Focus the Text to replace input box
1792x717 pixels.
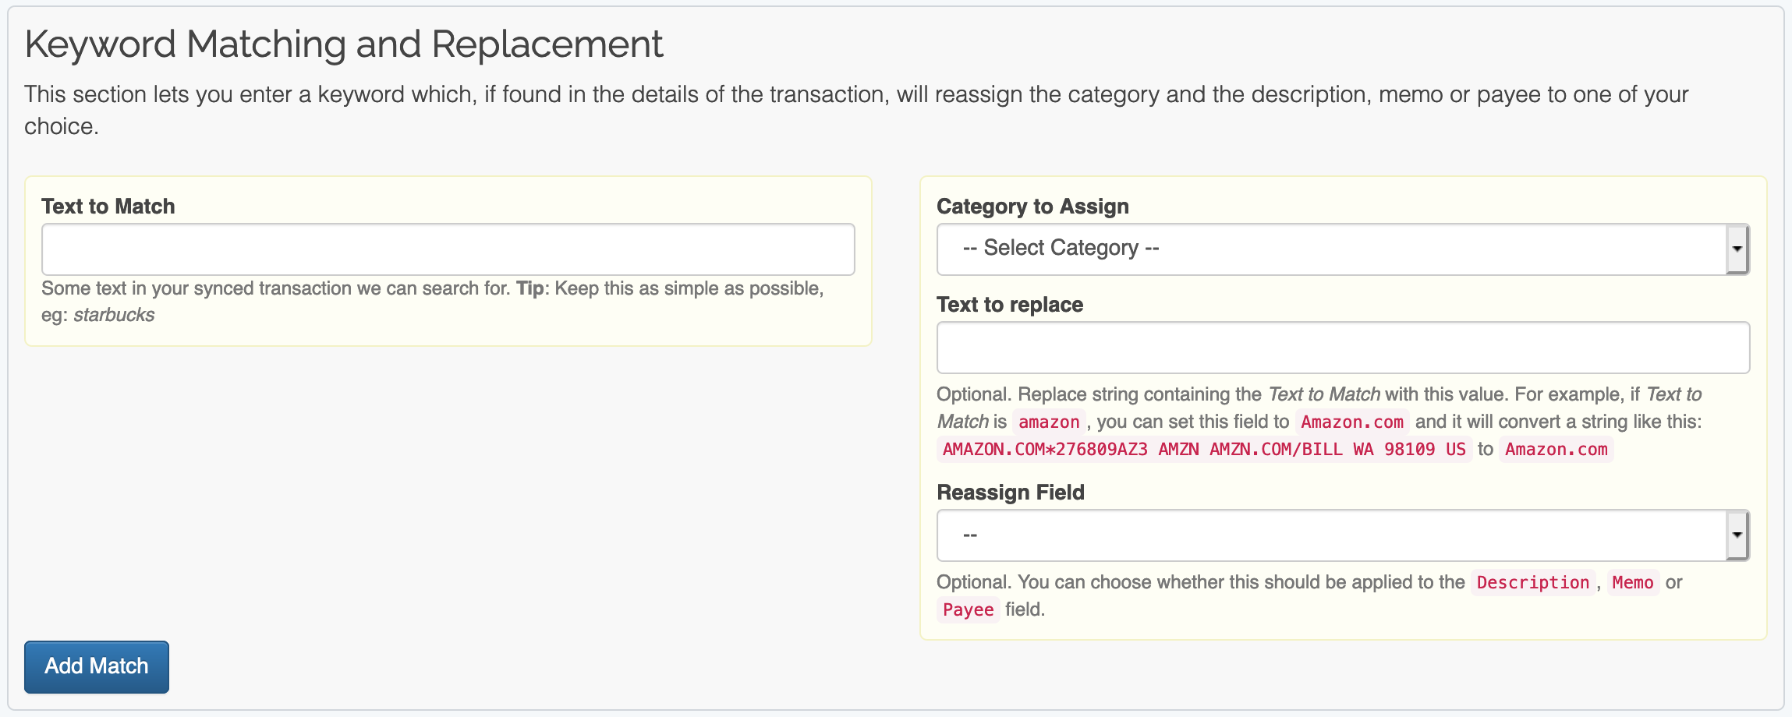coord(1342,348)
